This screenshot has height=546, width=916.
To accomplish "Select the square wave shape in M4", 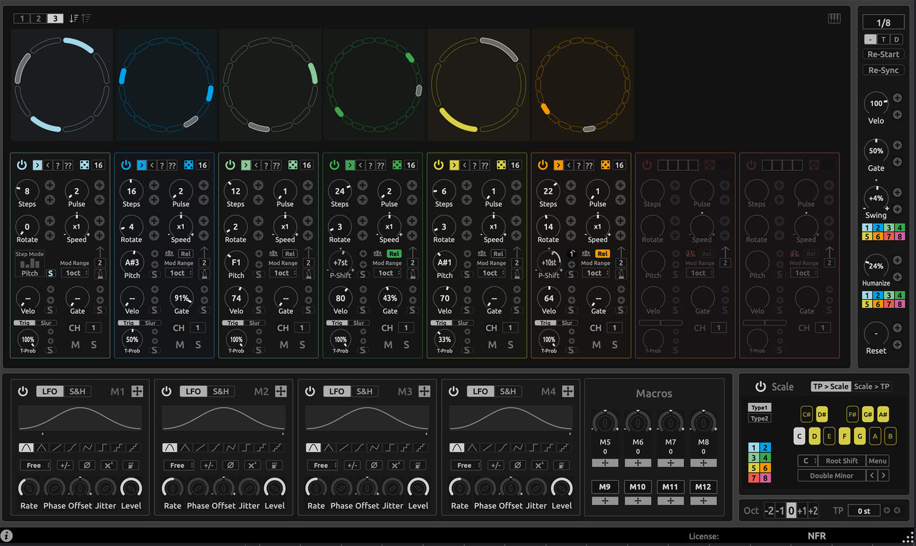I will click(533, 447).
